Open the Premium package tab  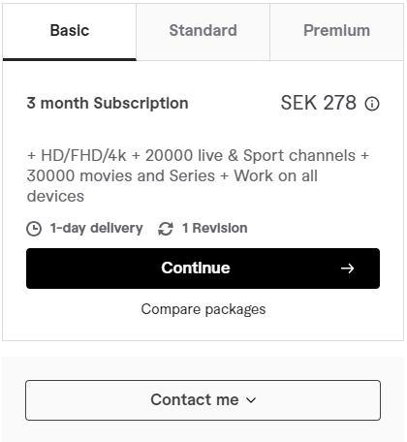tap(336, 32)
